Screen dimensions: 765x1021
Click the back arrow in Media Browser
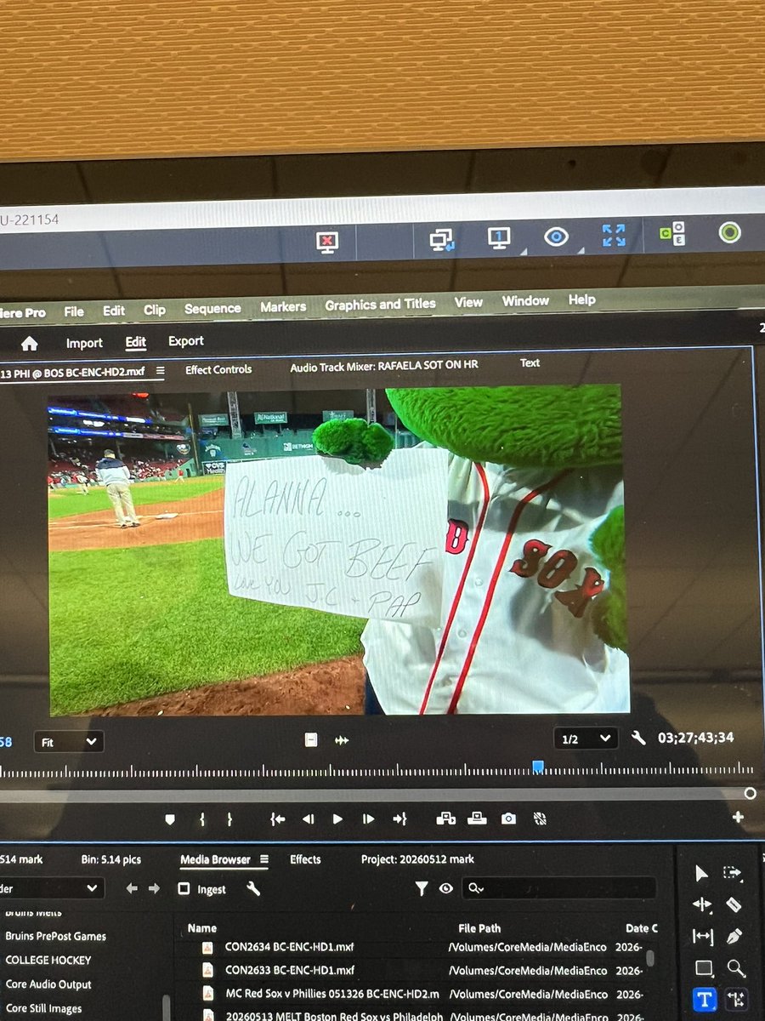tap(132, 889)
